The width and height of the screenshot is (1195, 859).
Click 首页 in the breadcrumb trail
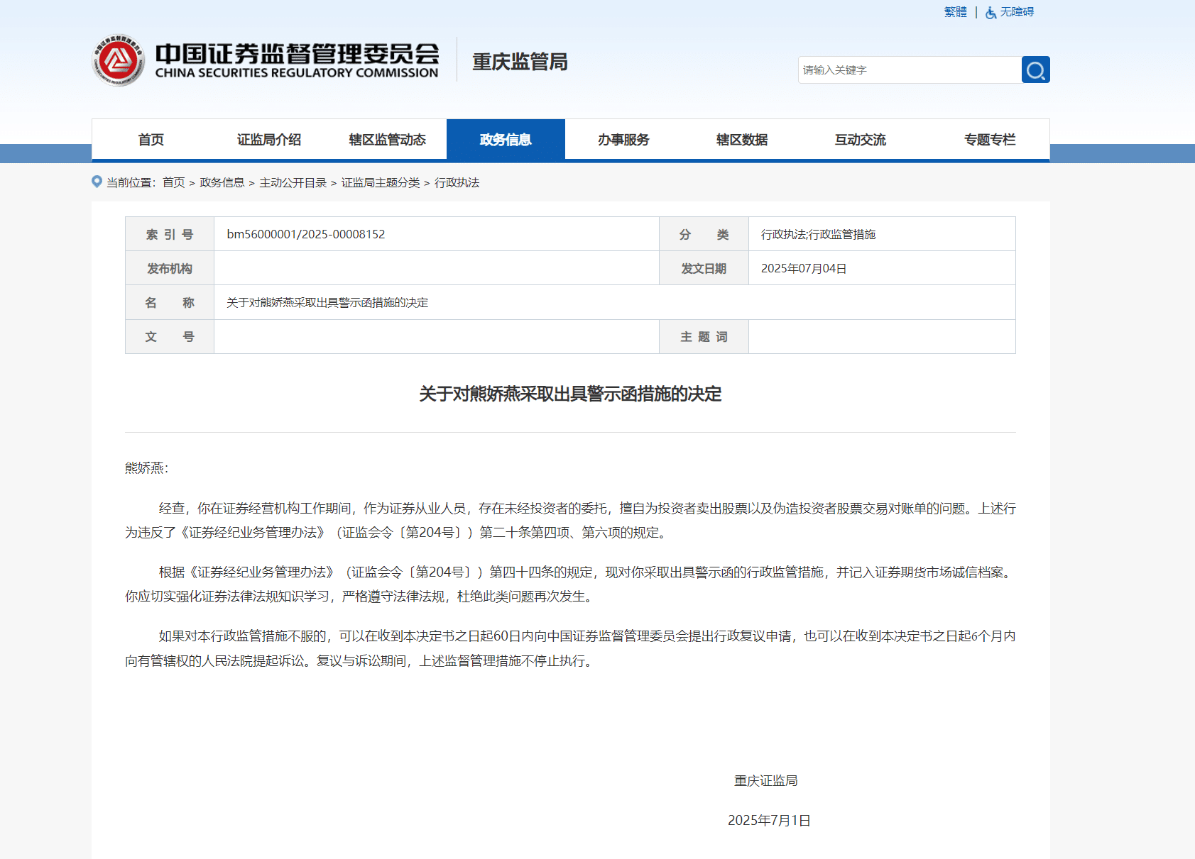[x=173, y=182]
